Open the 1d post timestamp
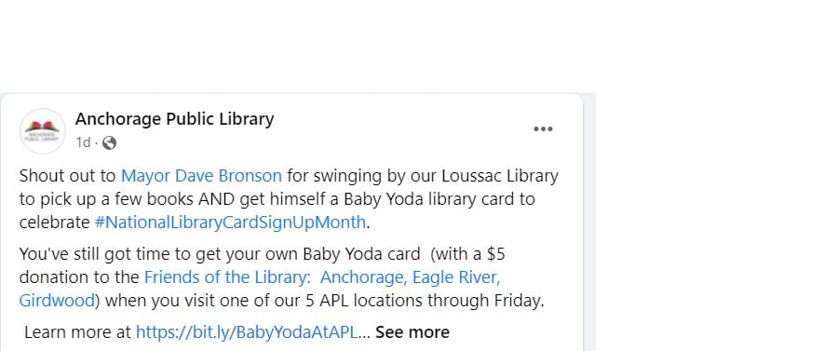Viewport: 838px width, 351px height. [83, 142]
